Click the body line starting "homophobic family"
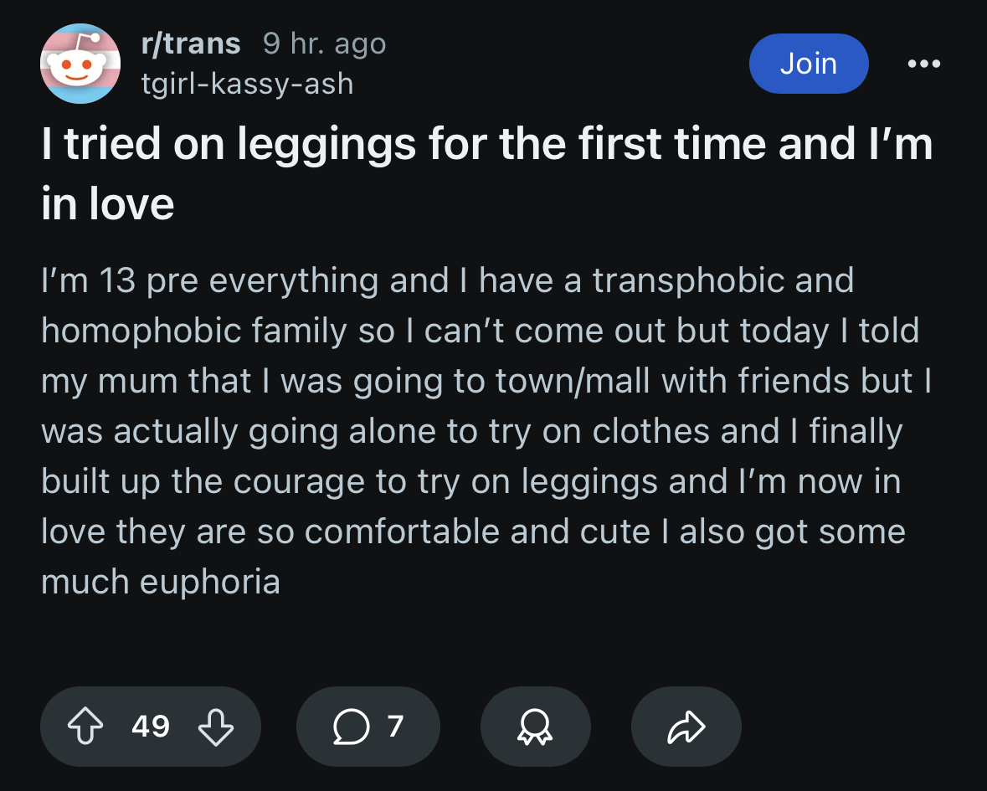This screenshot has width=987, height=791. coord(481,331)
